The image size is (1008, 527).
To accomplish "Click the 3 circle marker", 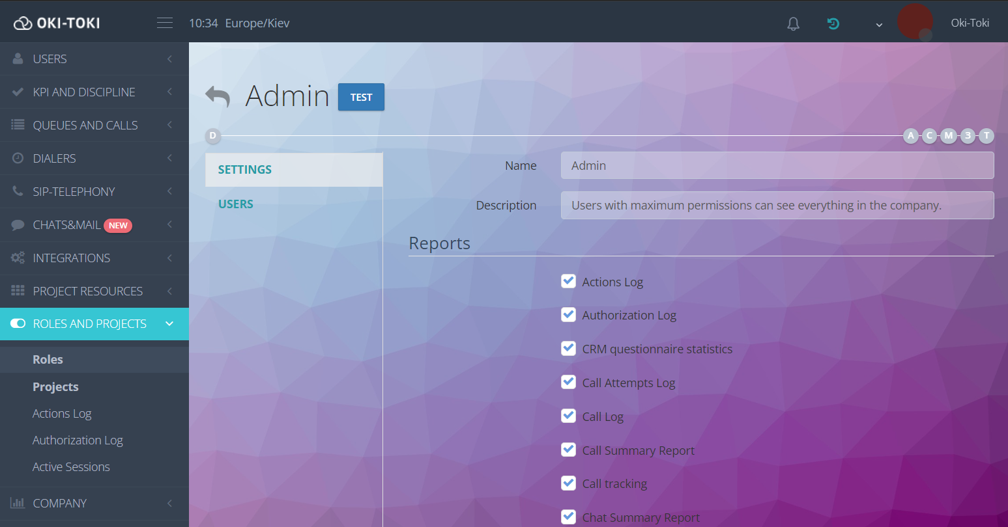I will click(968, 135).
